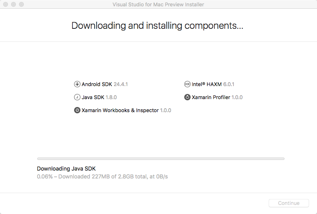This screenshot has height=214, width=317.
Task: Click the Android SDK version number 24.4.1
Action: pyautogui.click(x=121, y=84)
